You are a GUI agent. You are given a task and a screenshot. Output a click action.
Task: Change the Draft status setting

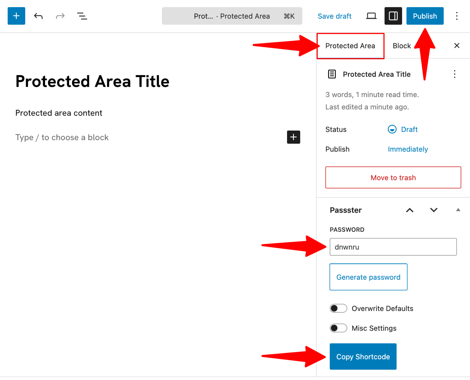click(409, 129)
